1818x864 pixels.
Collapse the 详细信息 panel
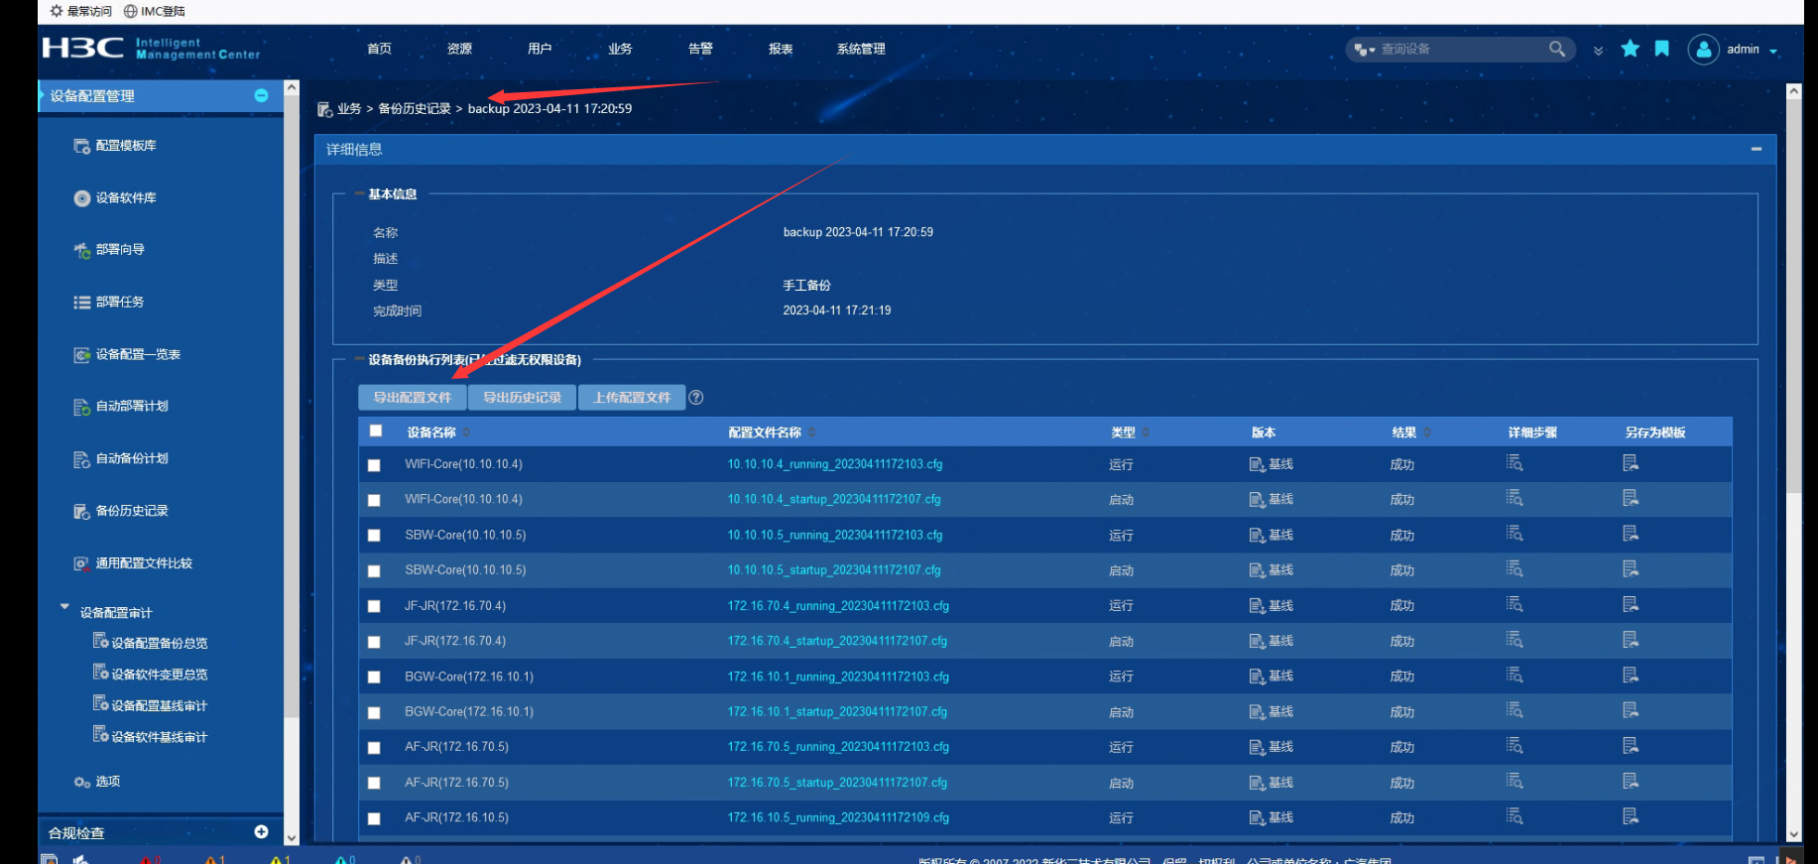click(x=1757, y=149)
